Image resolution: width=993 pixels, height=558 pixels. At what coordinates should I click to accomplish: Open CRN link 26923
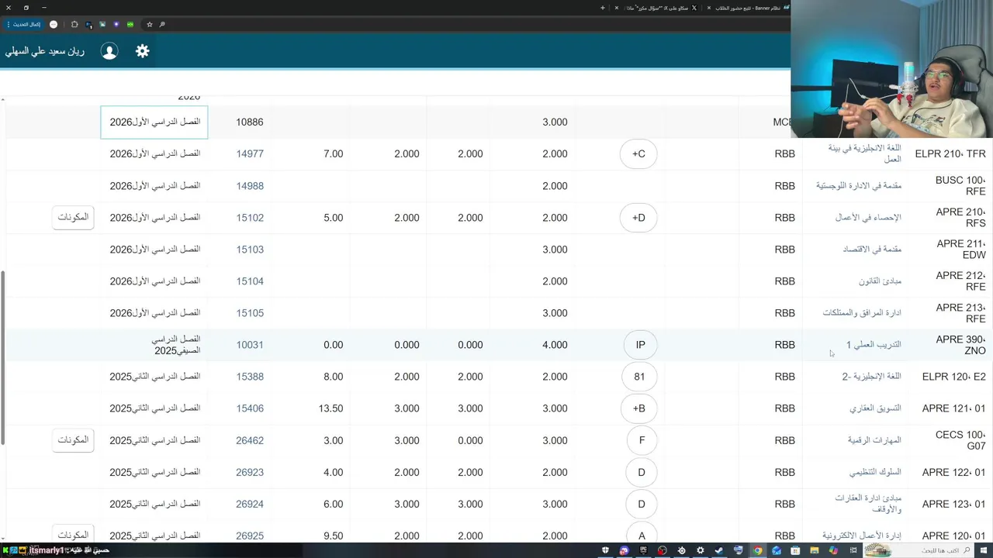250,472
